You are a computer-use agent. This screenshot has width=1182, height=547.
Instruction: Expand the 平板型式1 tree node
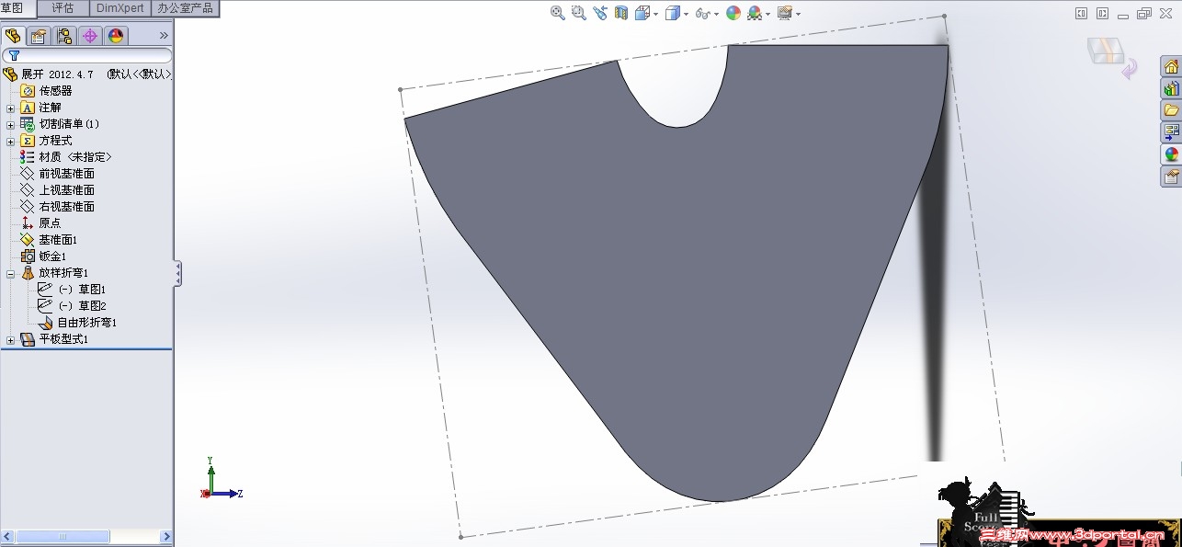(x=10, y=339)
